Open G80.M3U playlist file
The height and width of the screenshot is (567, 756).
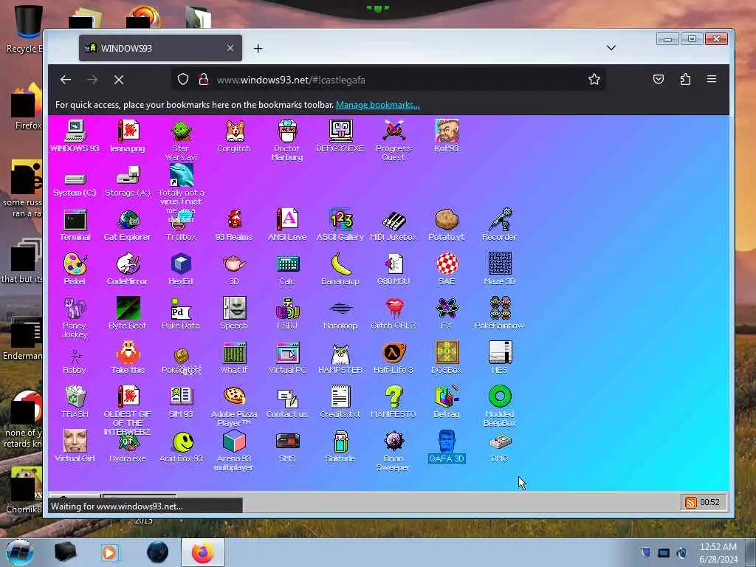coord(394,269)
